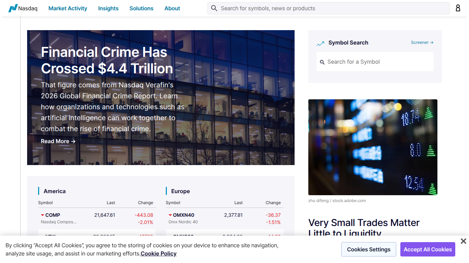Click Accept All Cookies button
The image size is (469, 263).
coord(428,249)
